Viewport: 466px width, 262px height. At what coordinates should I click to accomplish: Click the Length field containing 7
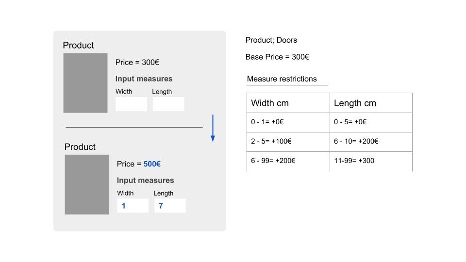tap(170, 206)
